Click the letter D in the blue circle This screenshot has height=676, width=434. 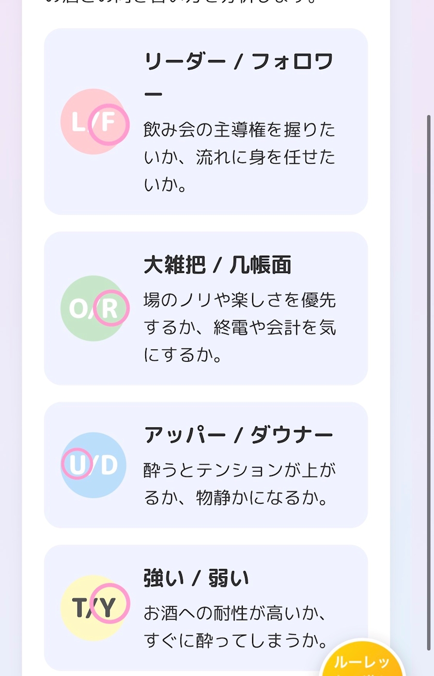click(x=109, y=465)
